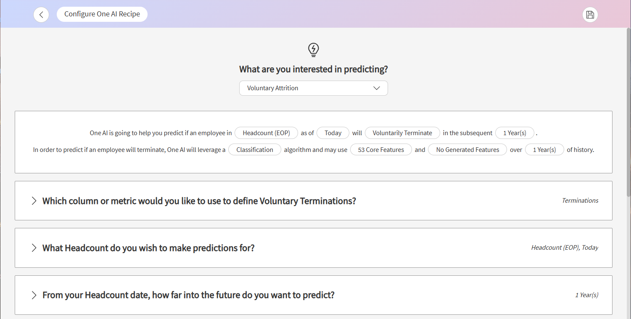Click the Headcount (EOP) pill
The width and height of the screenshot is (631, 319).
point(266,133)
